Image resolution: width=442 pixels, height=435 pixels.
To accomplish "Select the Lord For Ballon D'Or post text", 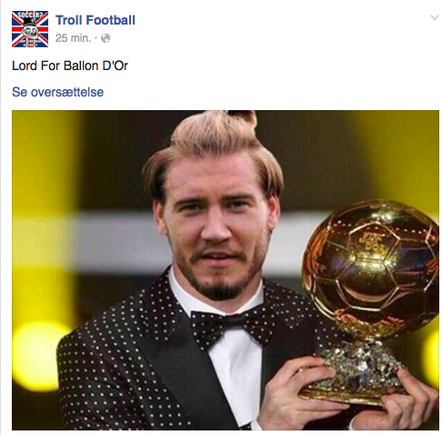I will [70, 66].
